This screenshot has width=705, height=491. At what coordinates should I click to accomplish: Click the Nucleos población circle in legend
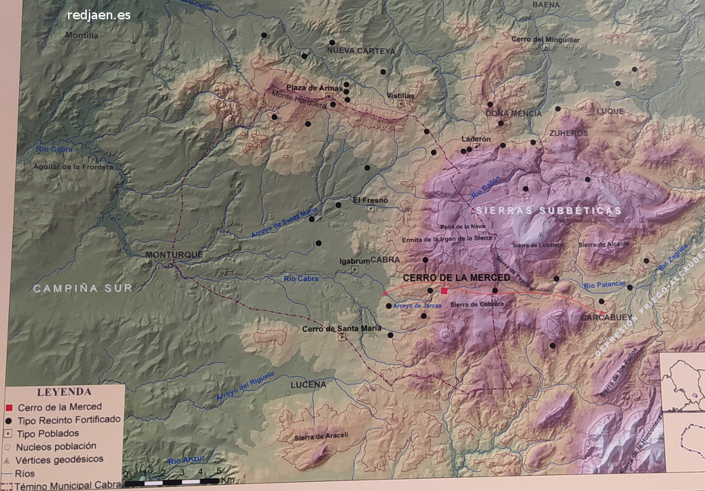pos(8,446)
